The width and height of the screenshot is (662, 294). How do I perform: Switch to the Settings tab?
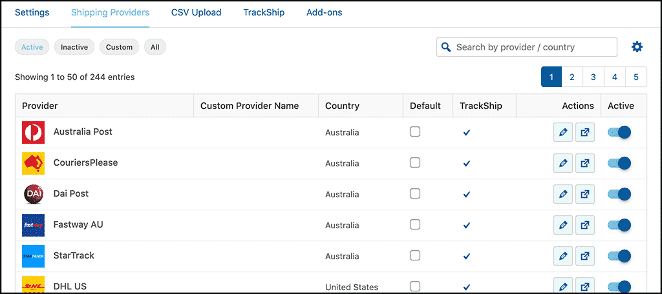pos(32,13)
